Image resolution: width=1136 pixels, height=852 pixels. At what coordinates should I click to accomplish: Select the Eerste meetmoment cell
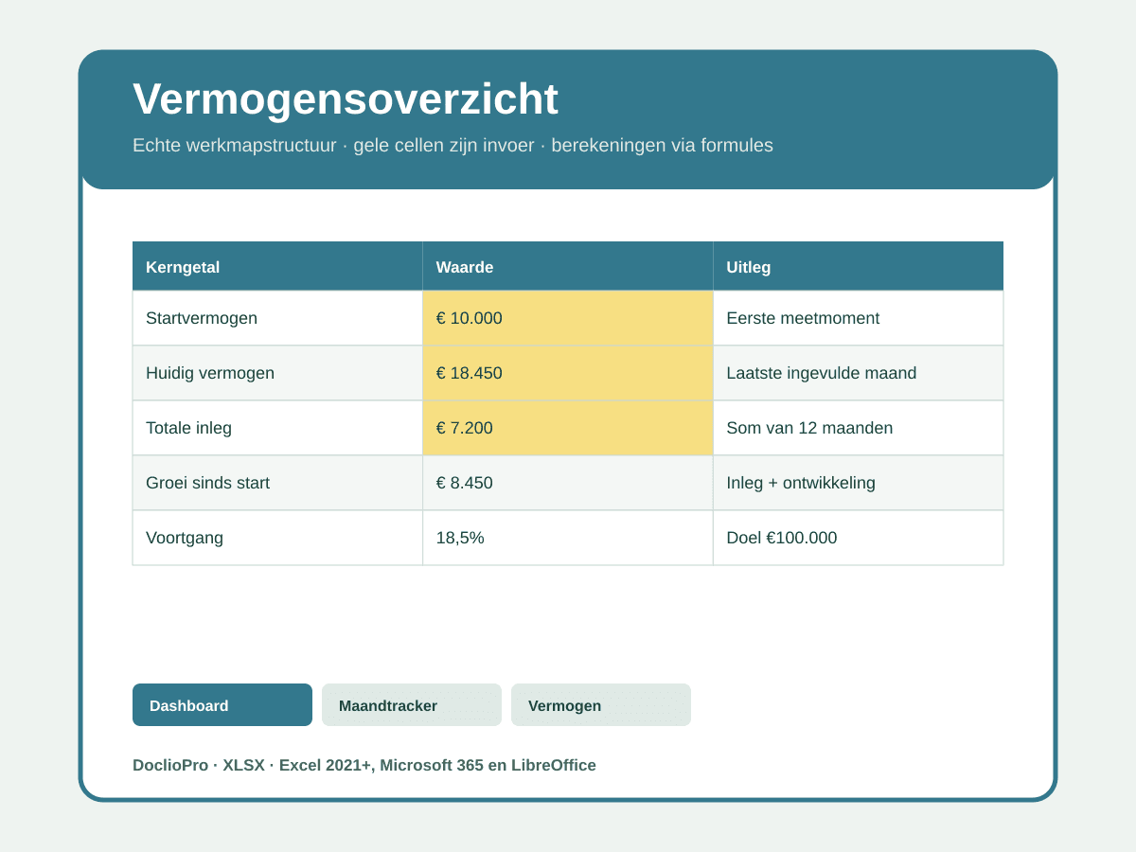(859, 318)
